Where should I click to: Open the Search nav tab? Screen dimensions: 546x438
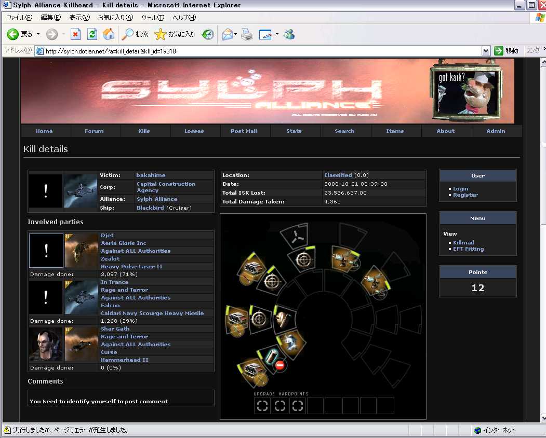(x=344, y=131)
